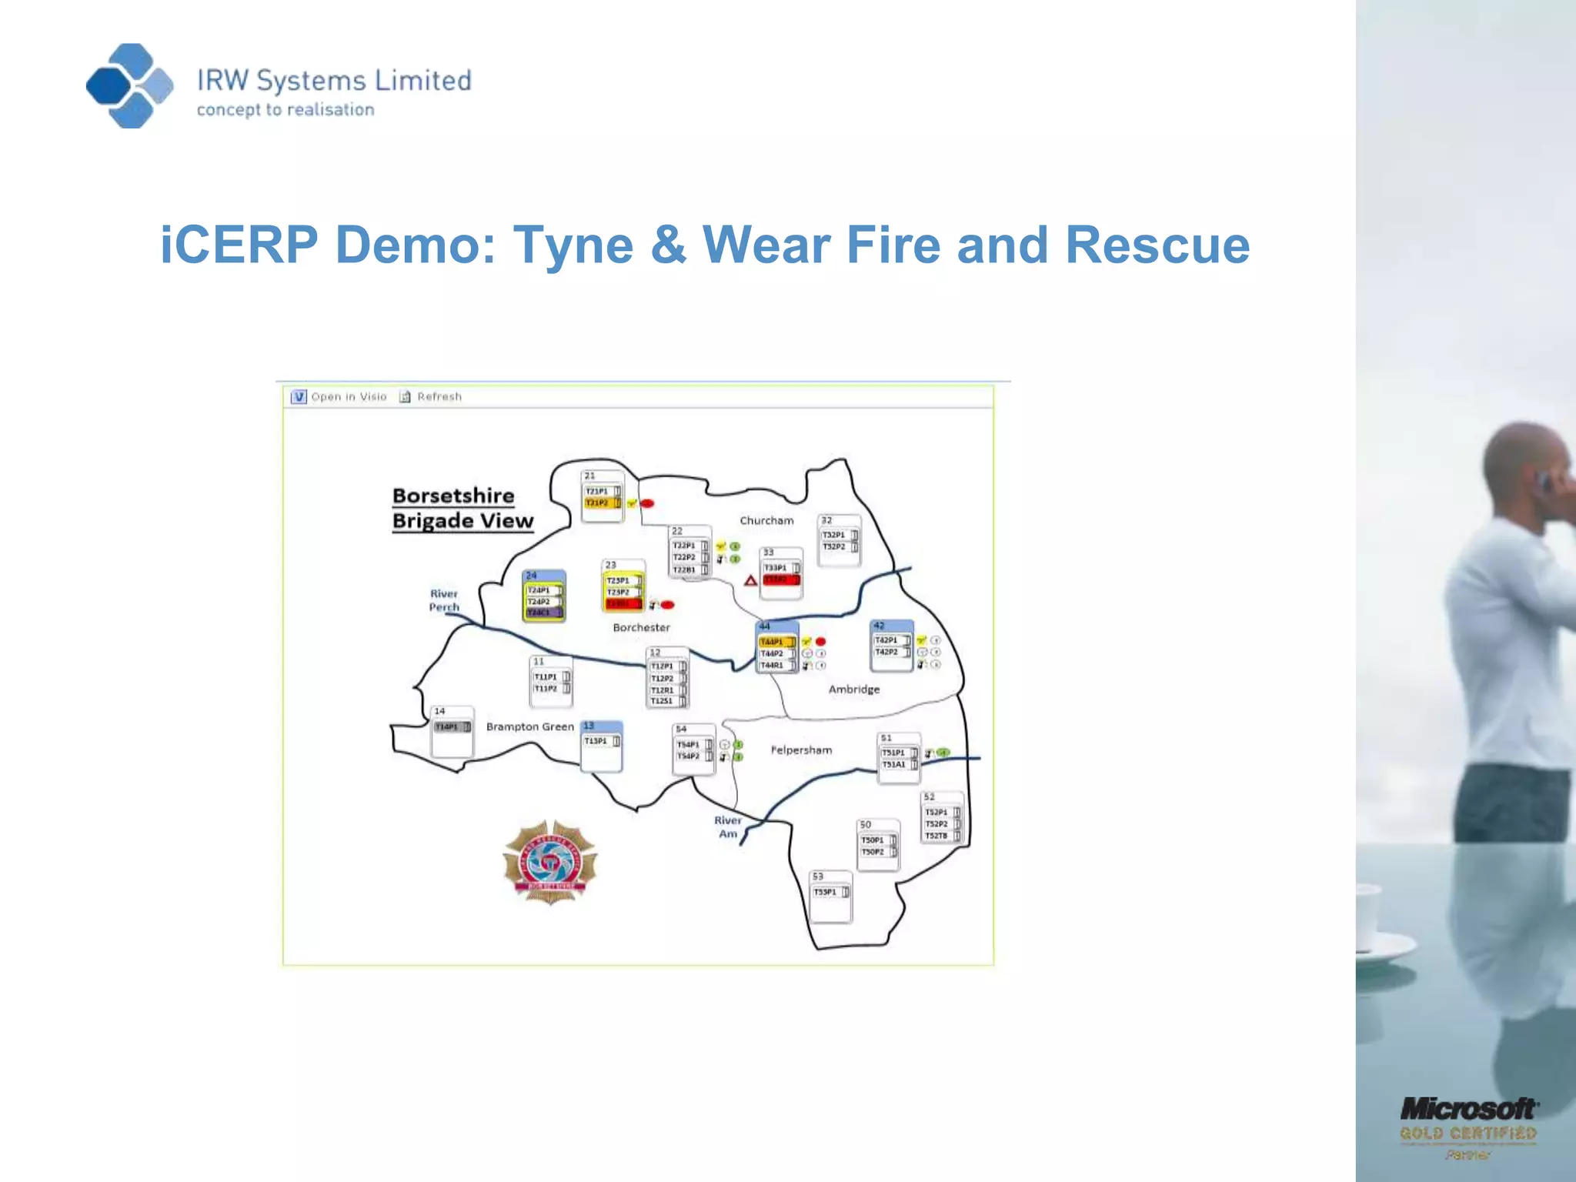
Task: Click the Felpersham district label
Action: coord(801,750)
